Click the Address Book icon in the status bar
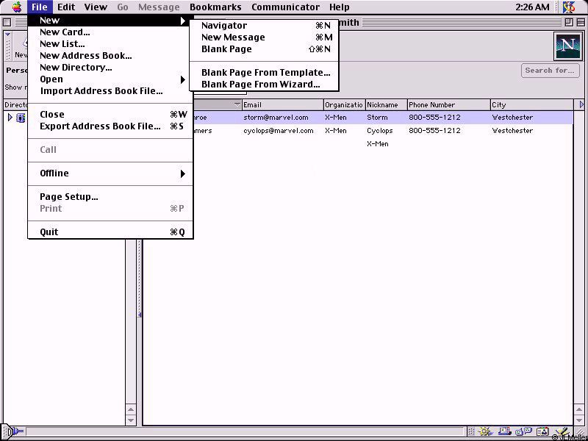This screenshot has height=441, width=588. (x=542, y=432)
